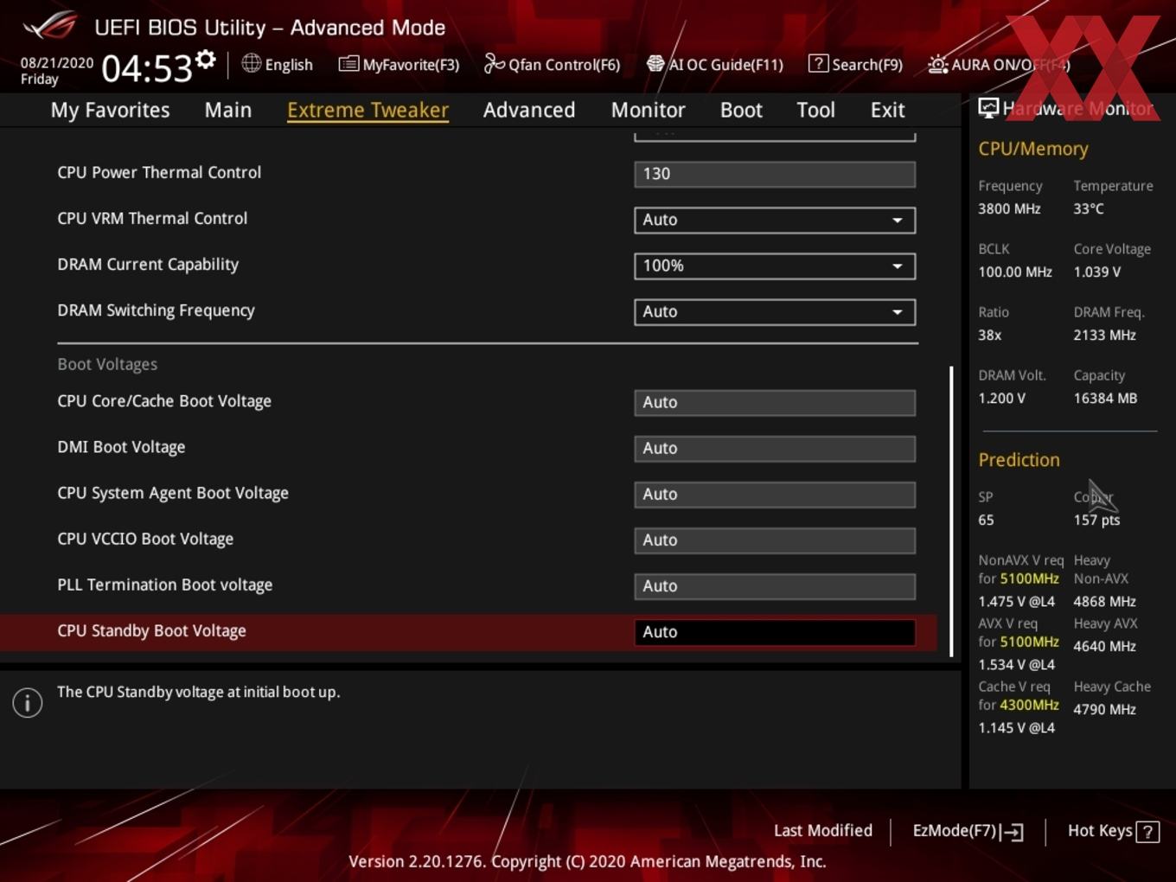Open the Tool tab

pyautogui.click(x=815, y=110)
